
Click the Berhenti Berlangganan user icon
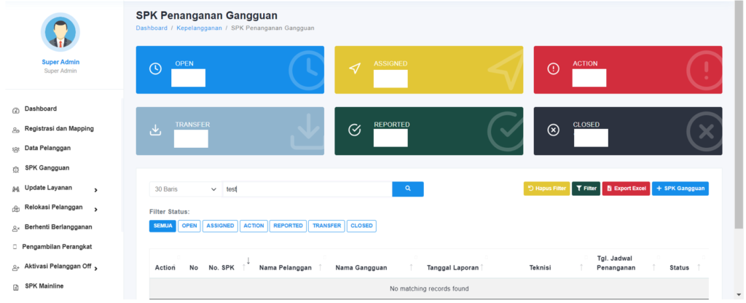coord(15,228)
